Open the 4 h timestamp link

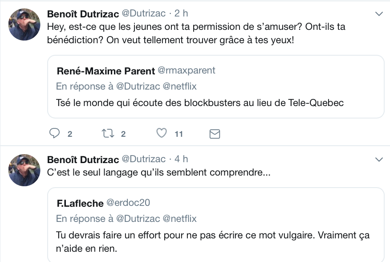(x=181, y=159)
